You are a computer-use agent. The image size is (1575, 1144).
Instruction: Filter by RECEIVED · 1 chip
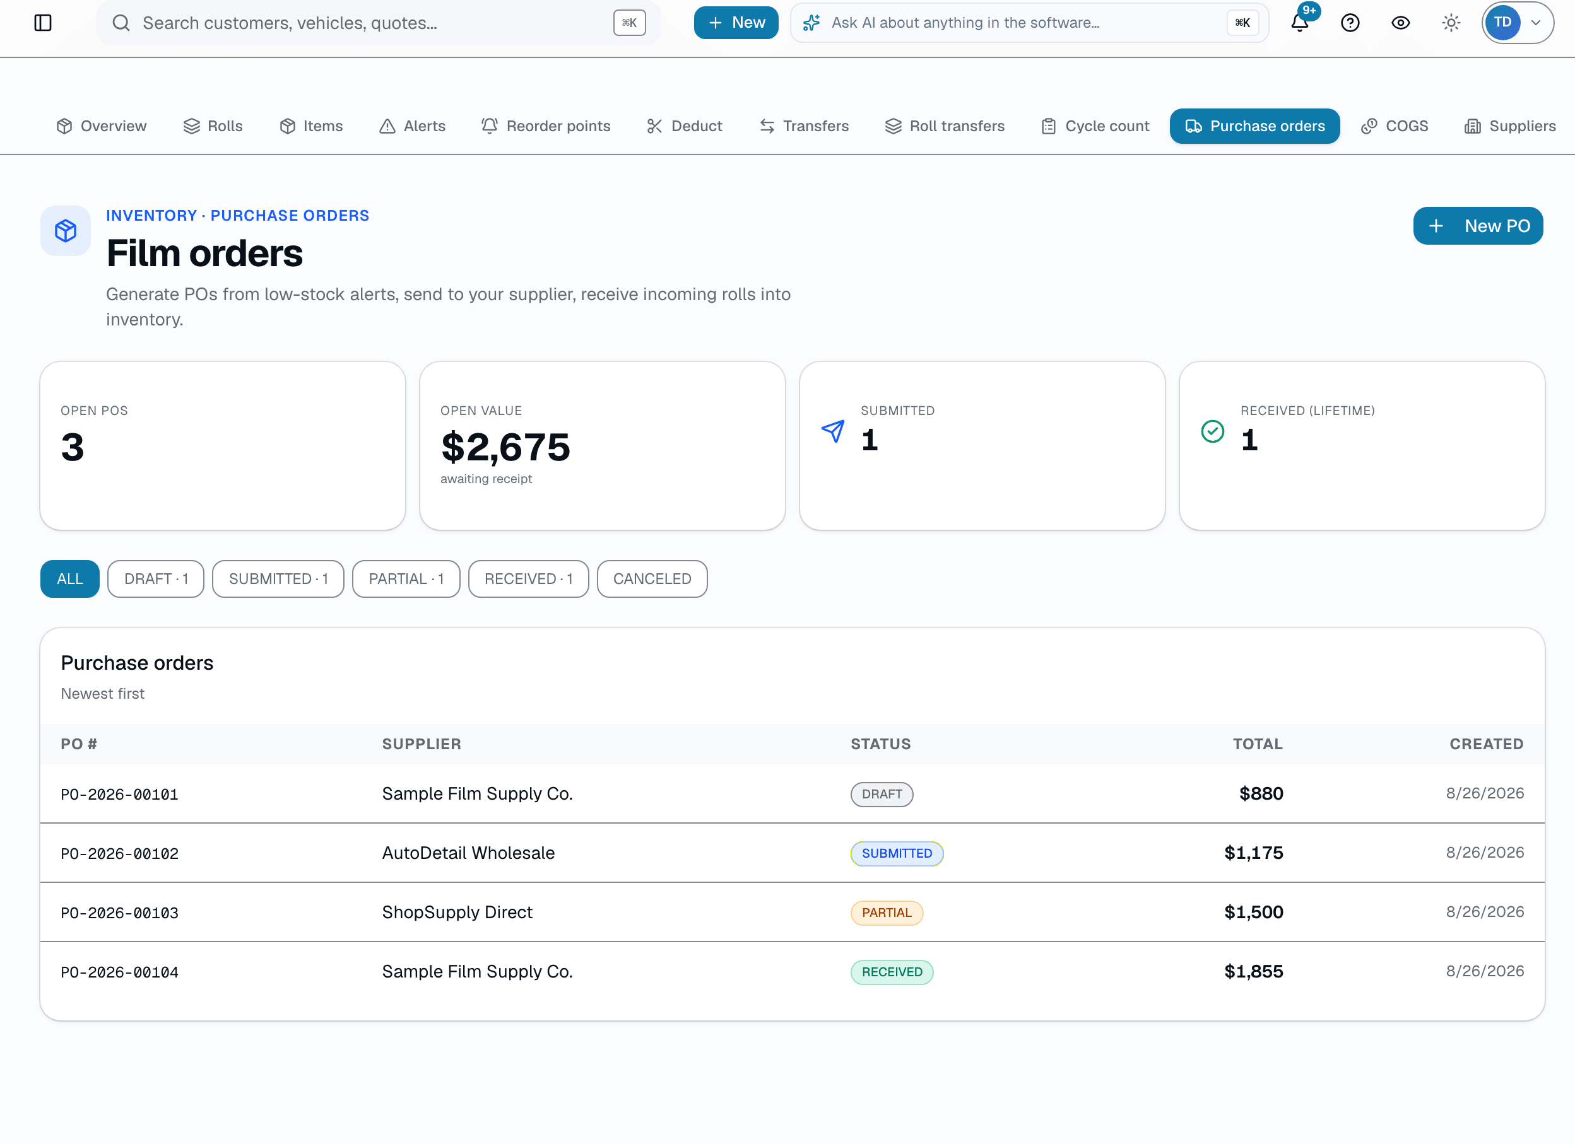click(x=529, y=579)
